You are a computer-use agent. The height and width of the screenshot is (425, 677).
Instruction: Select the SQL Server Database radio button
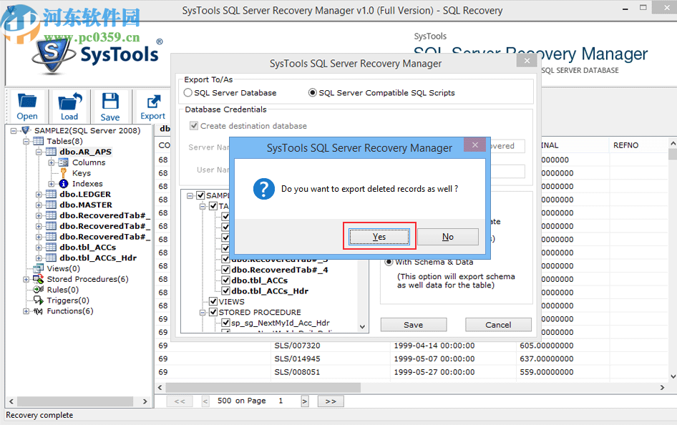click(x=186, y=92)
